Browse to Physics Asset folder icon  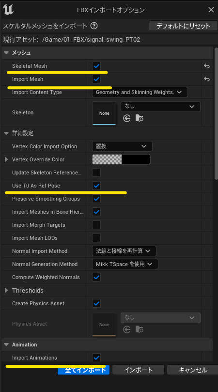point(139,330)
